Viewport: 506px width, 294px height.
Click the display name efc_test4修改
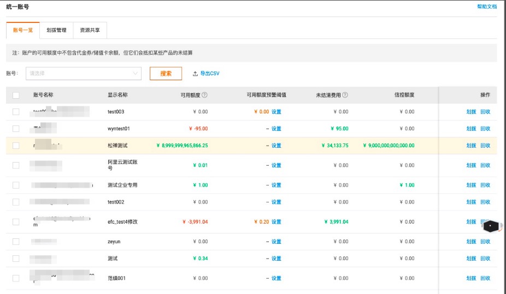point(122,222)
